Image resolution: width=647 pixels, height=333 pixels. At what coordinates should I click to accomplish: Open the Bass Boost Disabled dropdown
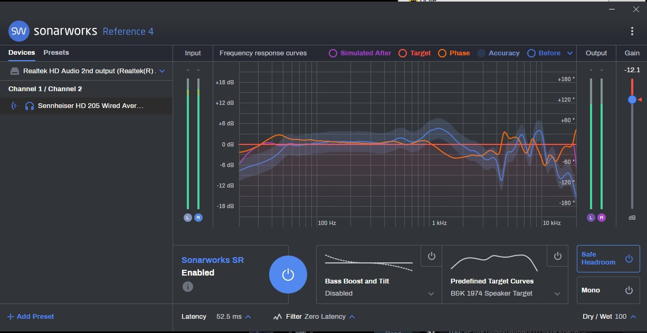pos(431,294)
